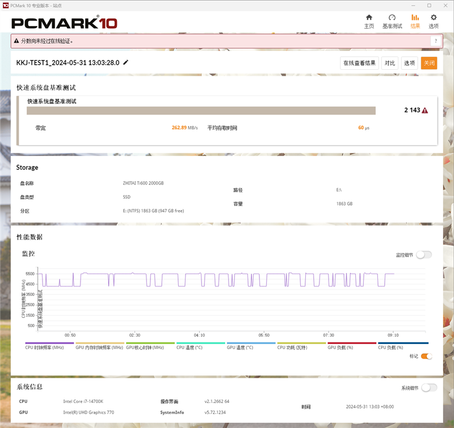Click the PCMark 10 title bar app icon
Image resolution: width=454 pixels, height=428 pixels.
pos(6,6)
